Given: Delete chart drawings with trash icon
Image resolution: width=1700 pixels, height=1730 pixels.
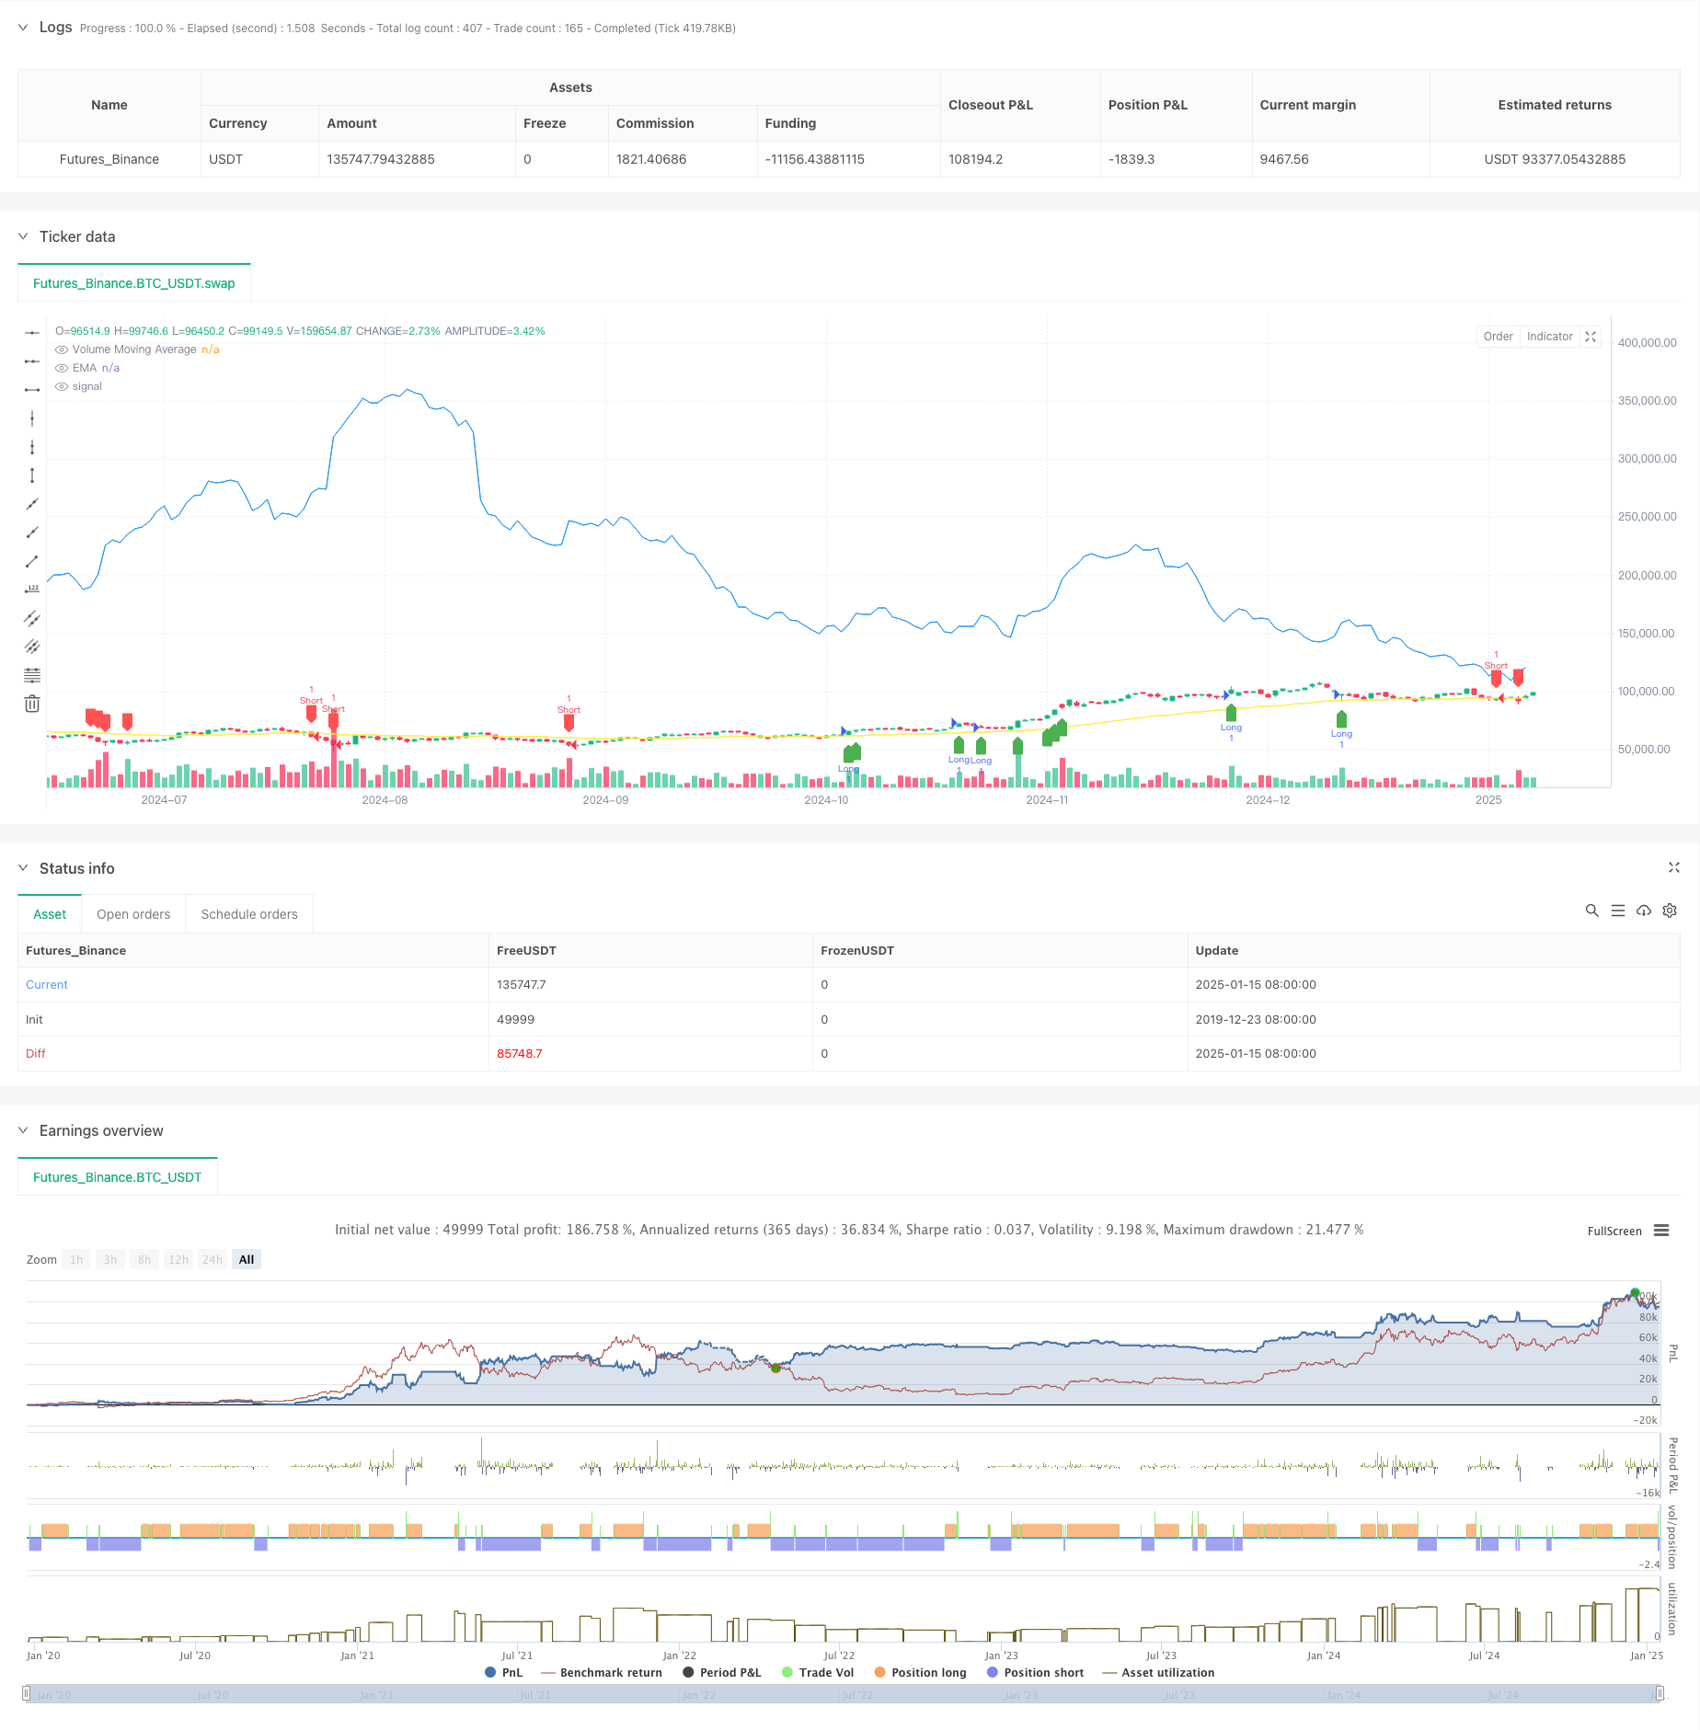Looking at the screenshot, I should click(x=32, y=704).
